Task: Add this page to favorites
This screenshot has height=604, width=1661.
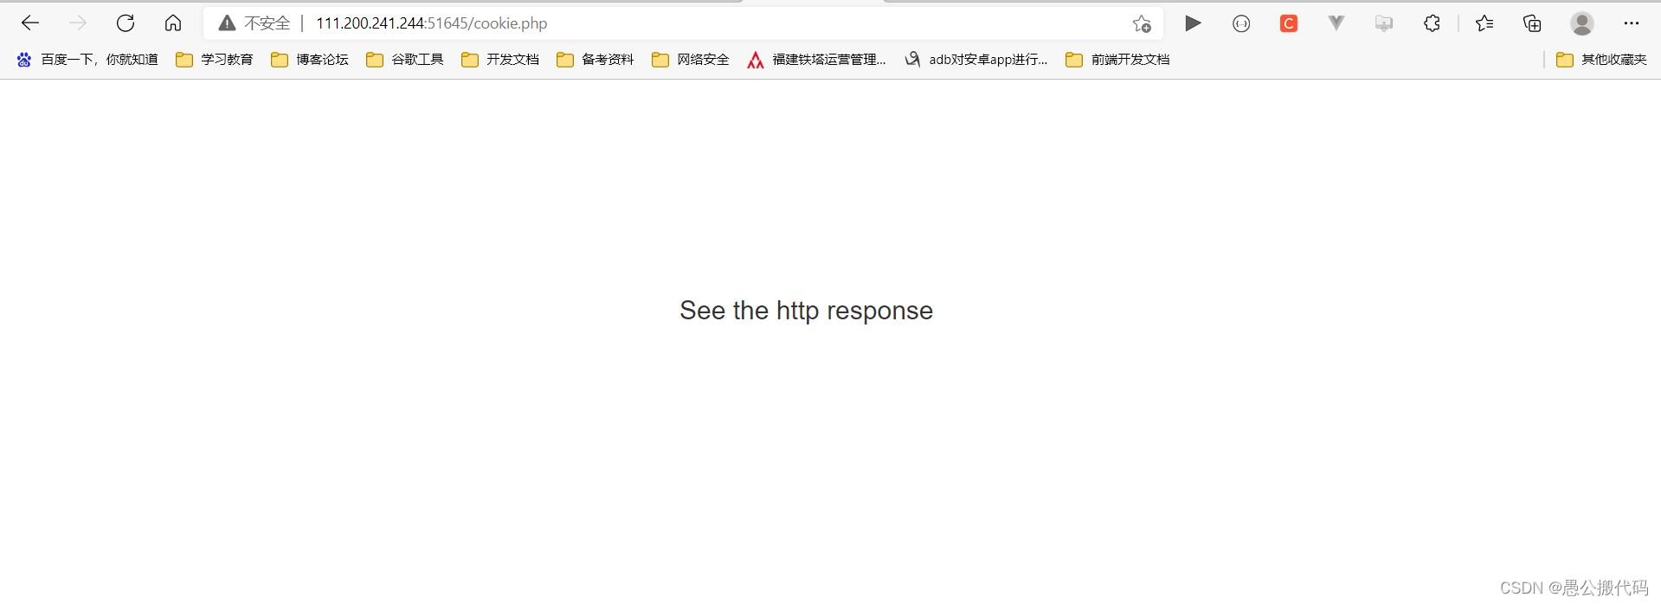Action: pos(1142,23)
